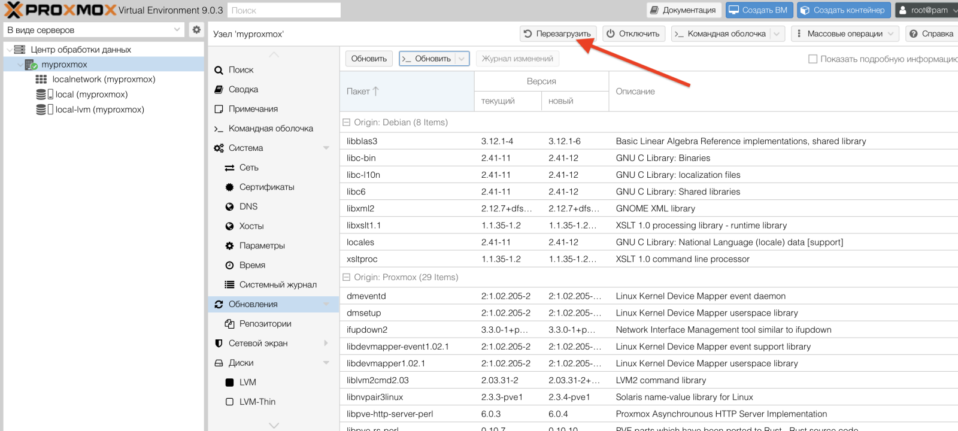The height and width of the screenshot is (431, 958).
Task: Open the Системный журнал menu item
Action: 274,285
